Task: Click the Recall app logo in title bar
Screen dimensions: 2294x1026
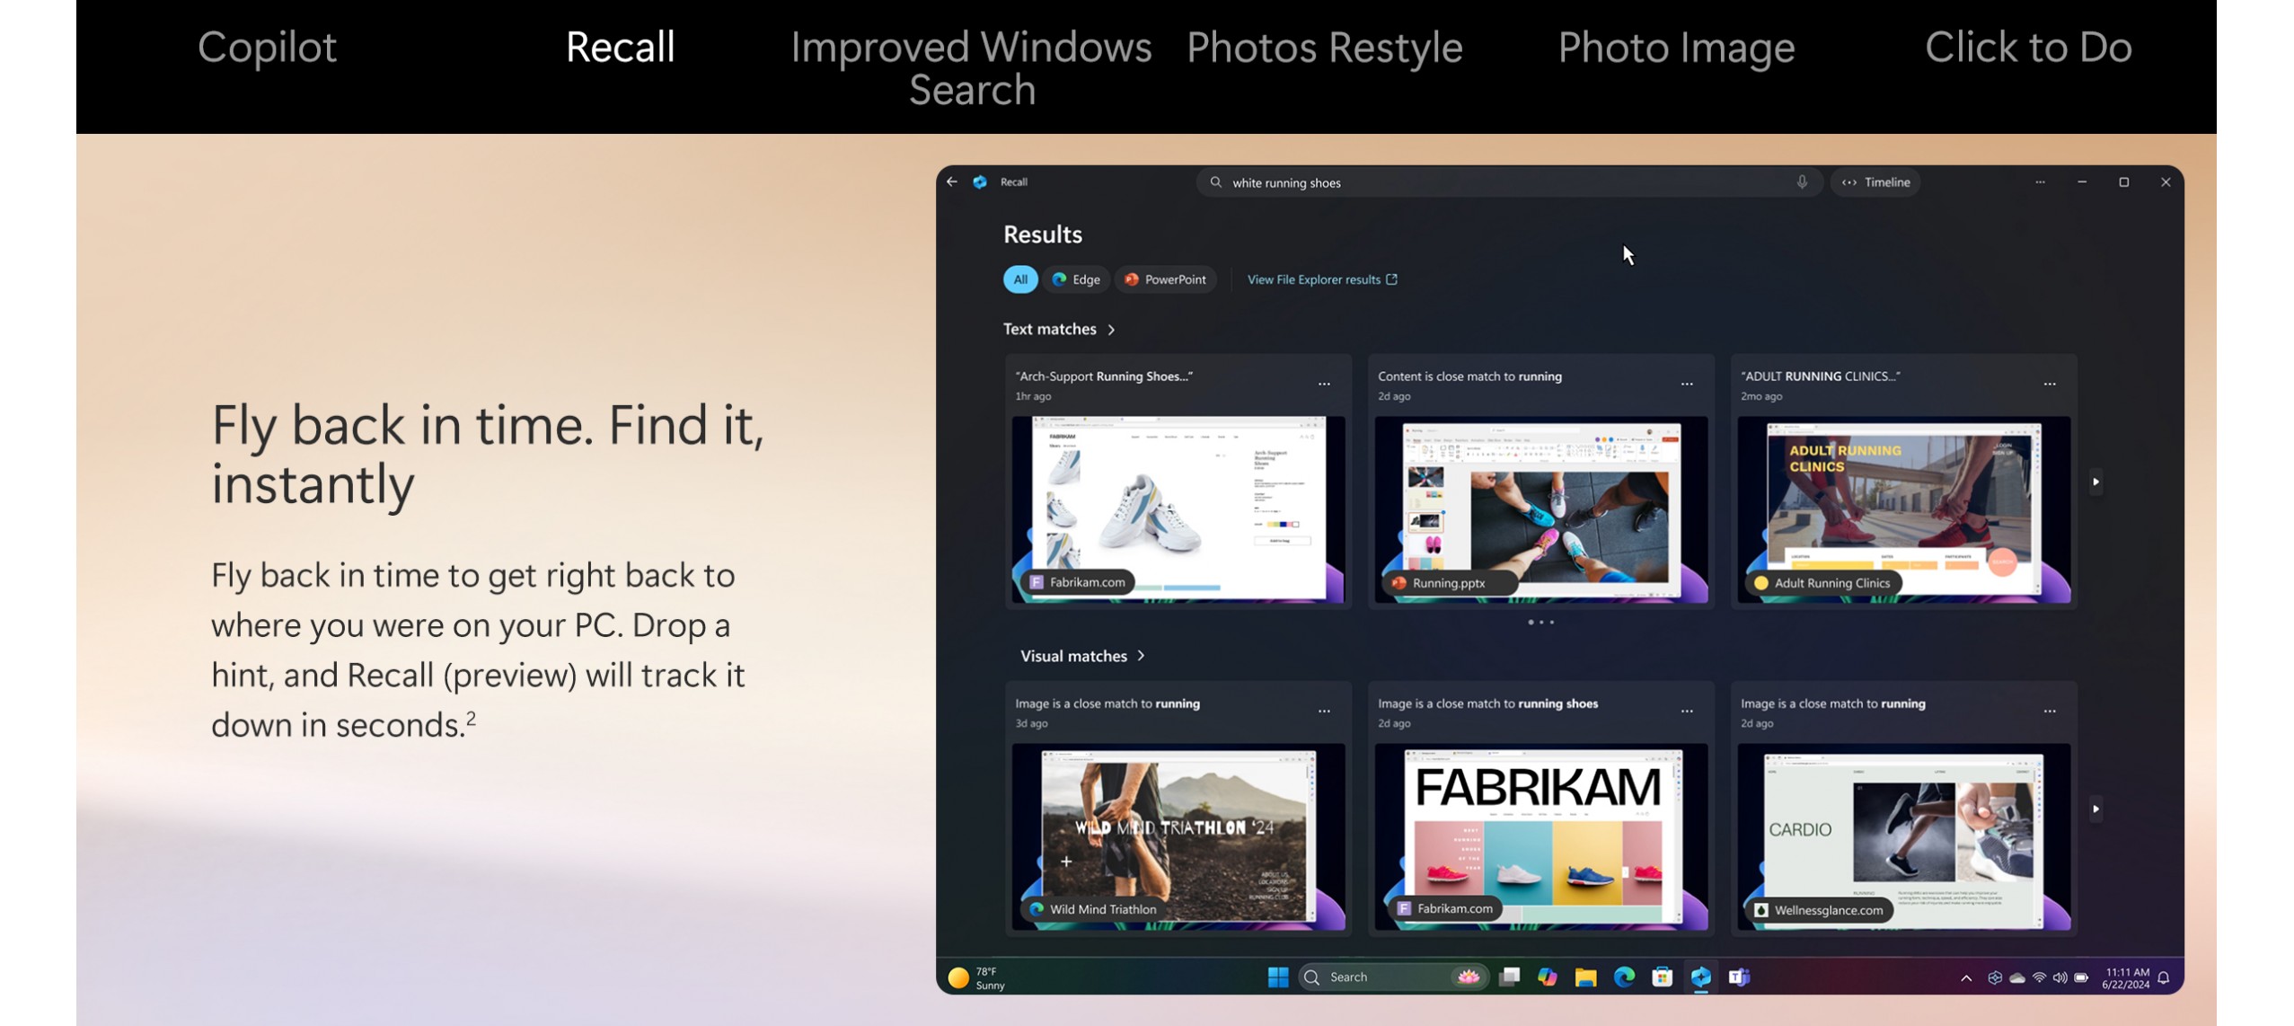Action: (980, 181)
